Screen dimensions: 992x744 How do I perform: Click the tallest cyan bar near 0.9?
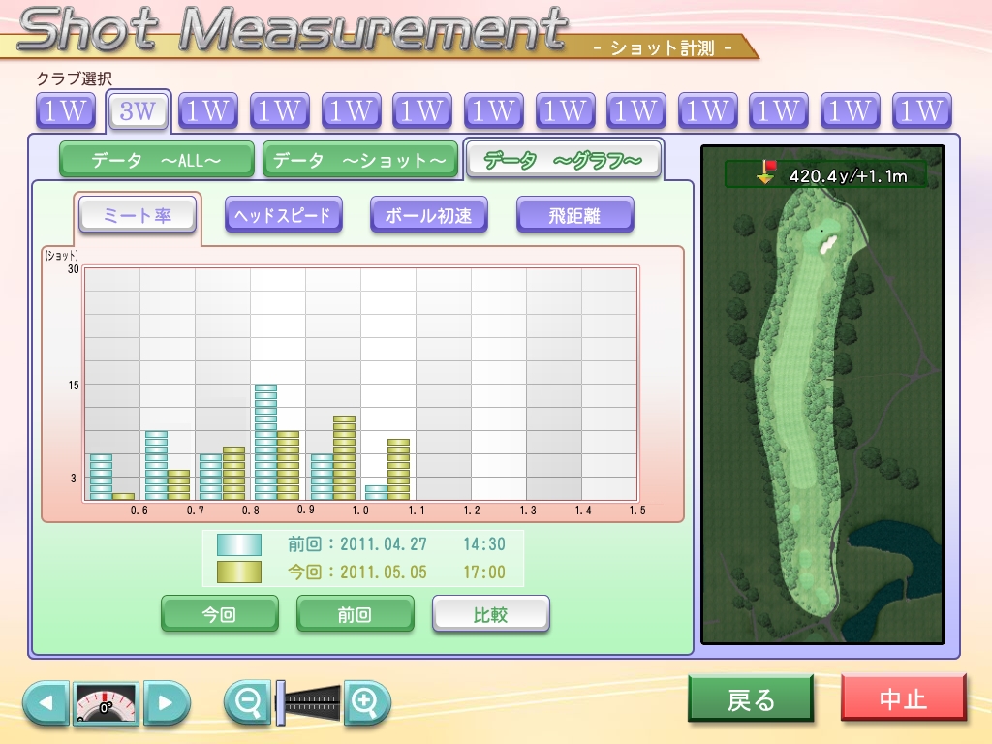click(x=265, y=442)
